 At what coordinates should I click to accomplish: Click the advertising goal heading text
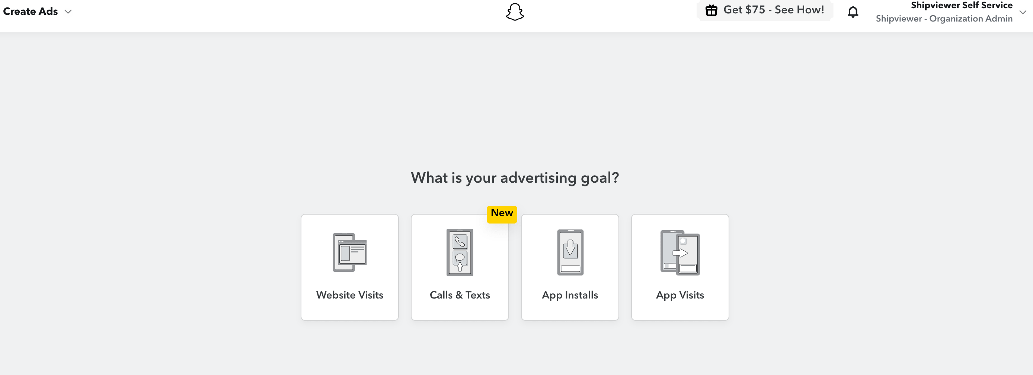tap(515, 178)
